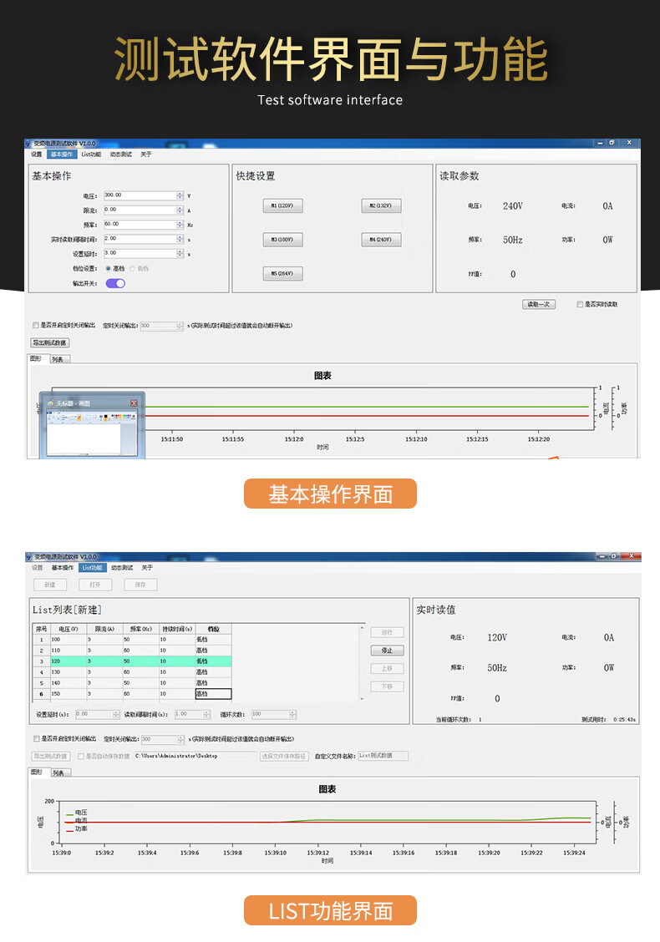
Task: Enable 是否开启定时关闭输出 in the top window
Action: (x=35, y=325)
